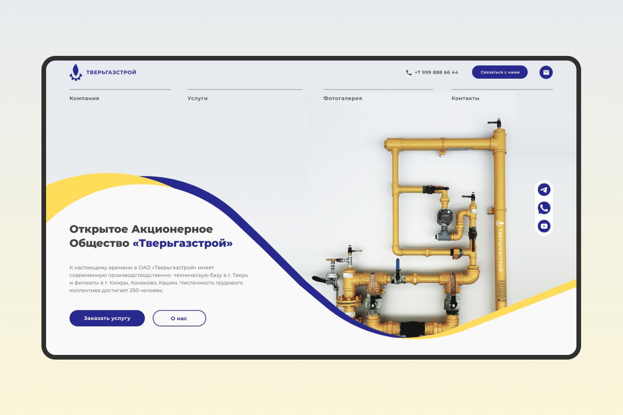Viewport: 623px width, 415px height.
Task: Open the Telegram social icon
Action: [x=544, y=190]
